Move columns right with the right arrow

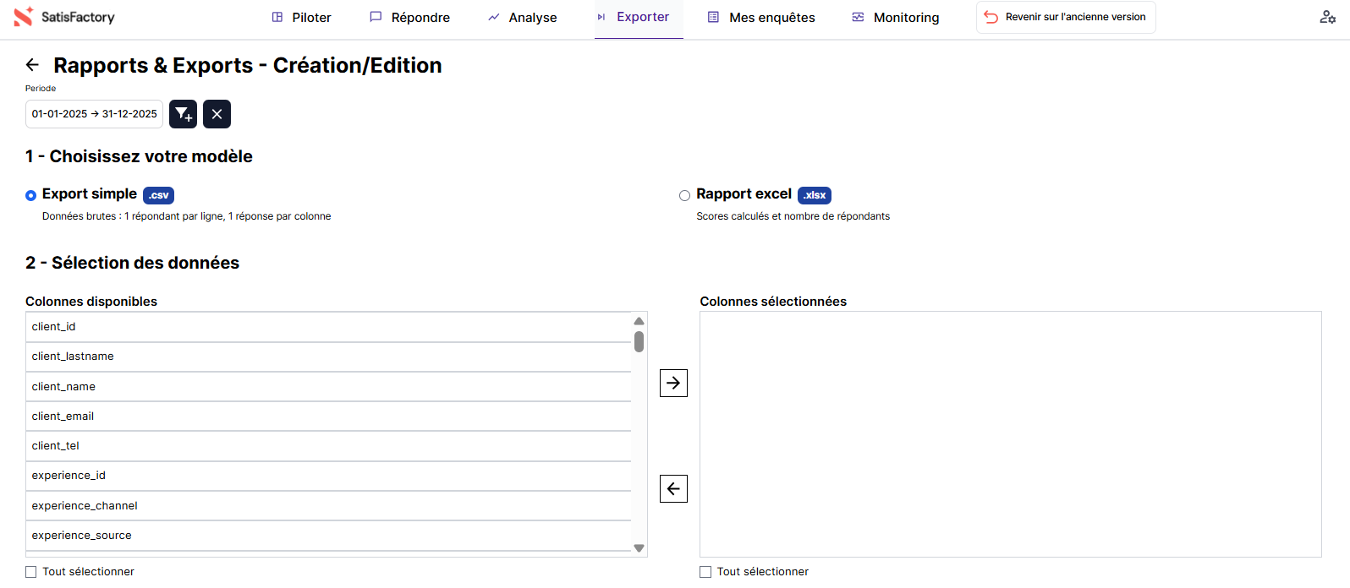tap(673, 383)
